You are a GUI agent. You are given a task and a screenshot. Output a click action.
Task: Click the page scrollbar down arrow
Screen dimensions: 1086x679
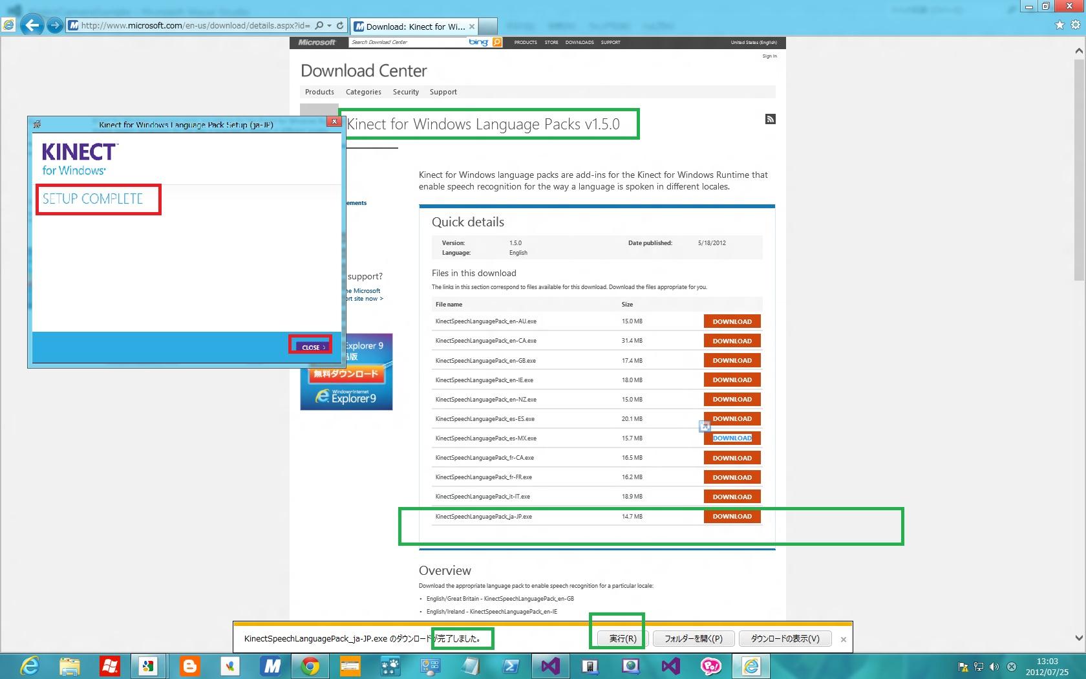pyautogui.click(x=1079, y=638)
